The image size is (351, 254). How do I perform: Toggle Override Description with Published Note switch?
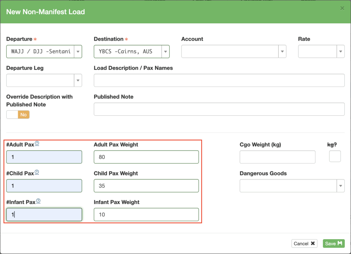18,115
